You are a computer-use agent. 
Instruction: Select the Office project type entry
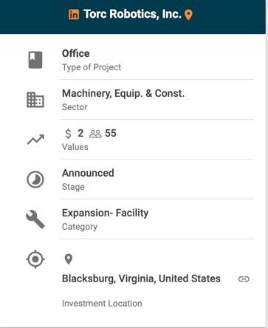76,53
